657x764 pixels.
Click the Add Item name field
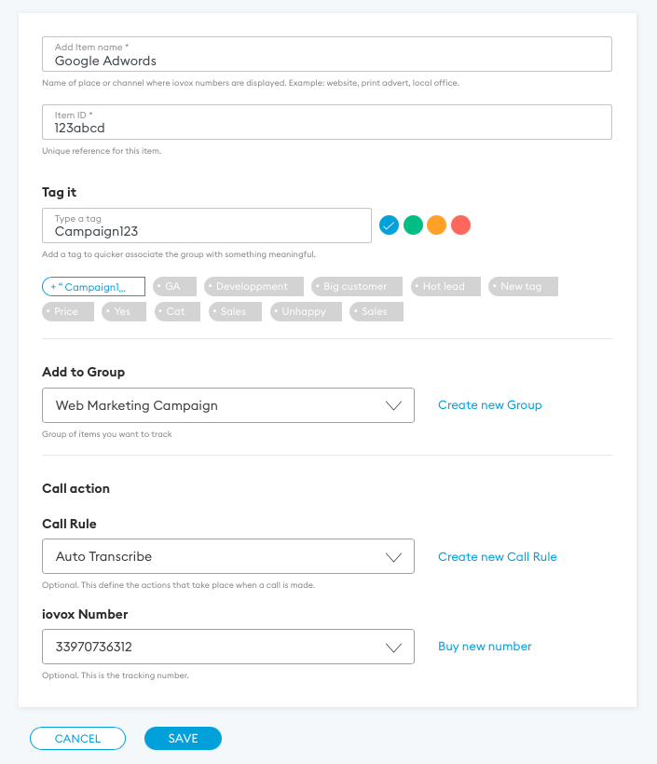pyautogui.click(x=327, y=54)
